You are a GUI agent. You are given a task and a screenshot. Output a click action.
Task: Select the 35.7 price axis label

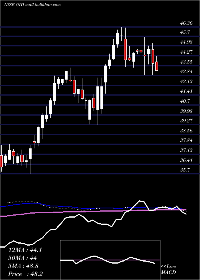pyautogui.click(x=185, y=170)
